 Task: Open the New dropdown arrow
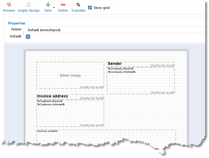54,8
